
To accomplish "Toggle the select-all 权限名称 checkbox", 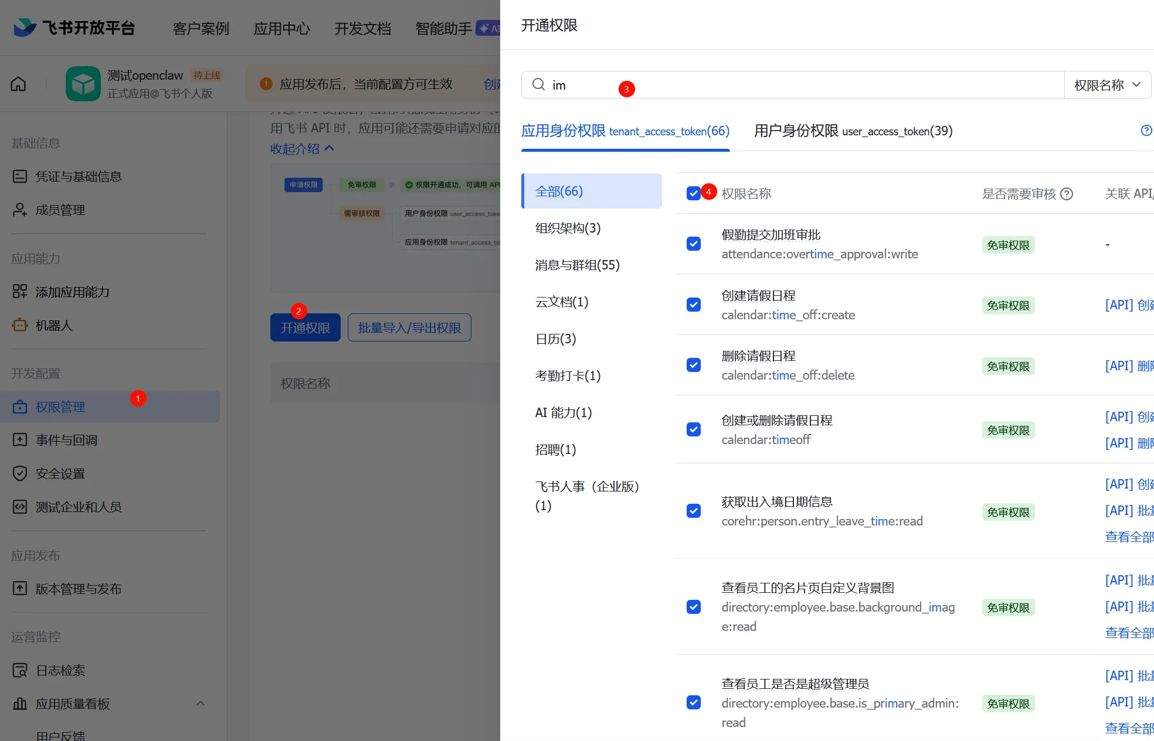I will point(694,193).
